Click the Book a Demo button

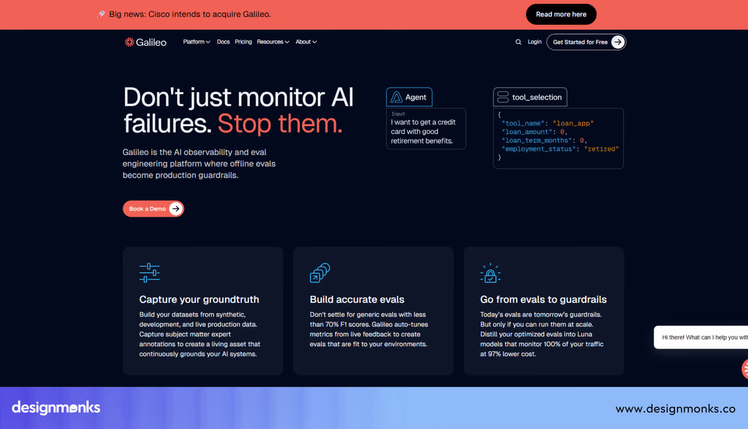pyautogui.click(x=153, y=209)
